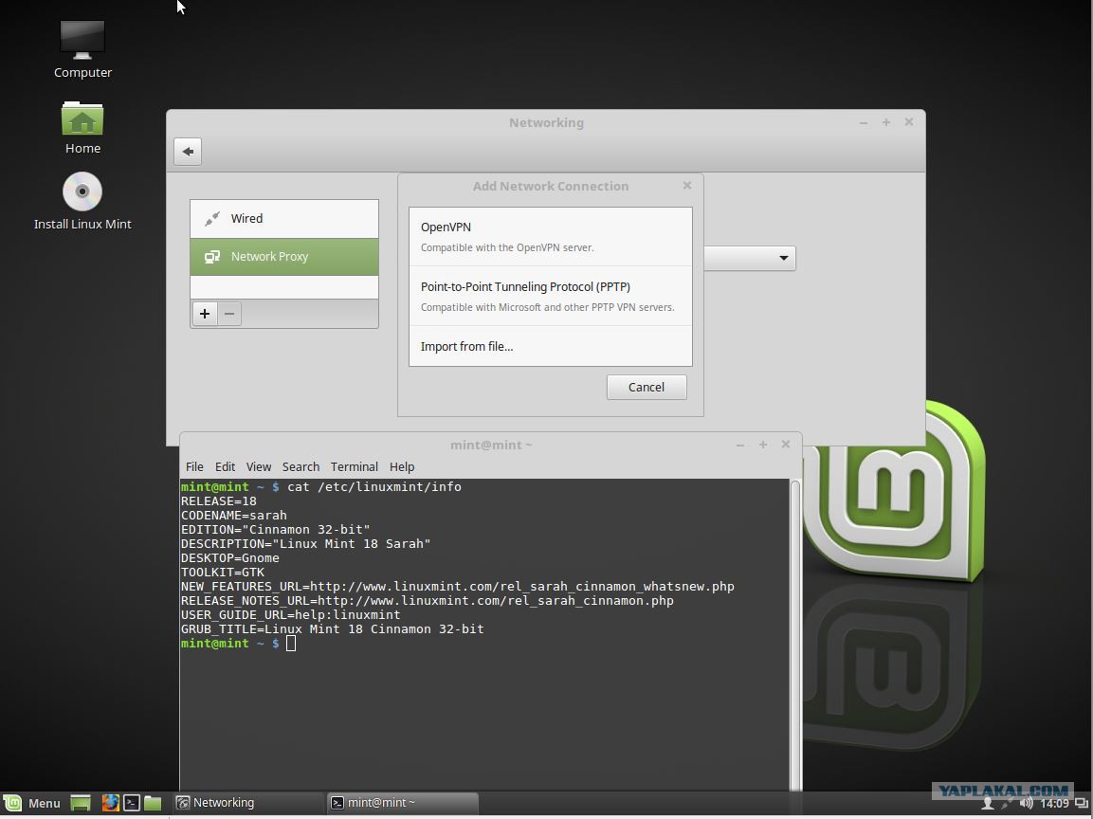Launch Terminal from the panel launcher
This screenshot has height=819, width=1093.
(x=132, y=803)
